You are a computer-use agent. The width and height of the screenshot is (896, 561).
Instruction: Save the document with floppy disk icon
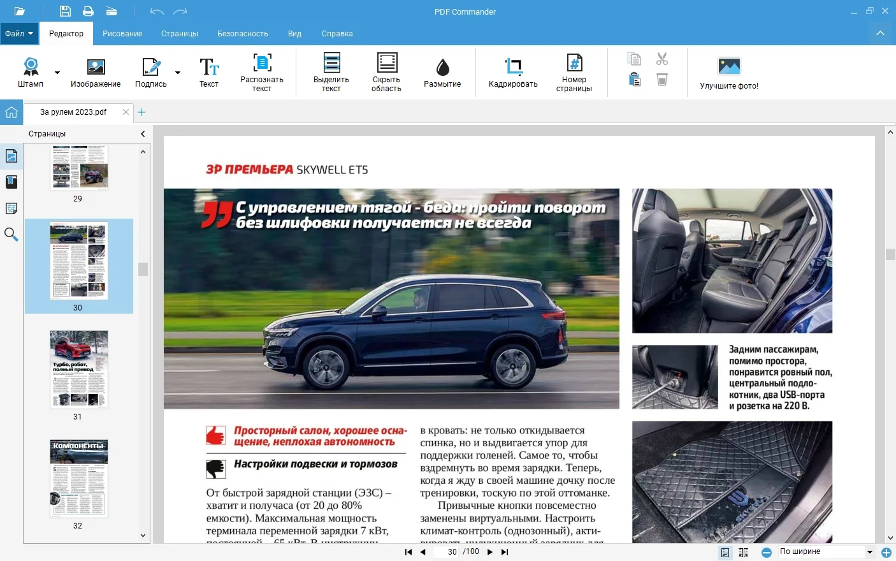coord(65,11)
